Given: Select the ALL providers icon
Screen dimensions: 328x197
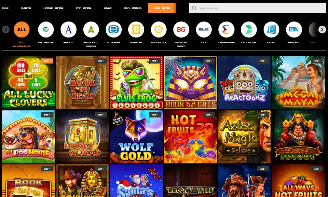Looking at the screenshot, I should point(22,30).
